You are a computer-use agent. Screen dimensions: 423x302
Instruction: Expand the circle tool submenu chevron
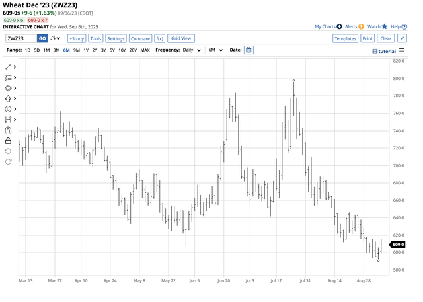pyautogui.click(x=15, y=109)
